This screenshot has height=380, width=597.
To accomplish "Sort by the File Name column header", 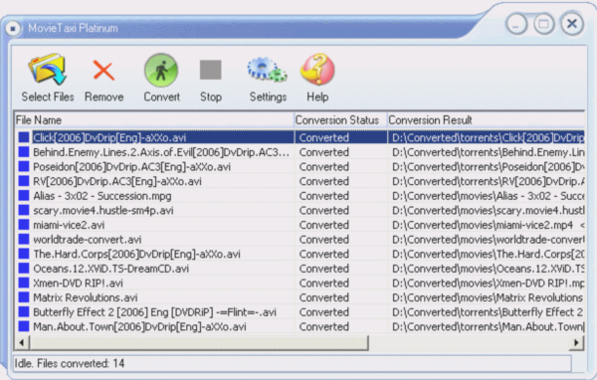I will point(154,120).
